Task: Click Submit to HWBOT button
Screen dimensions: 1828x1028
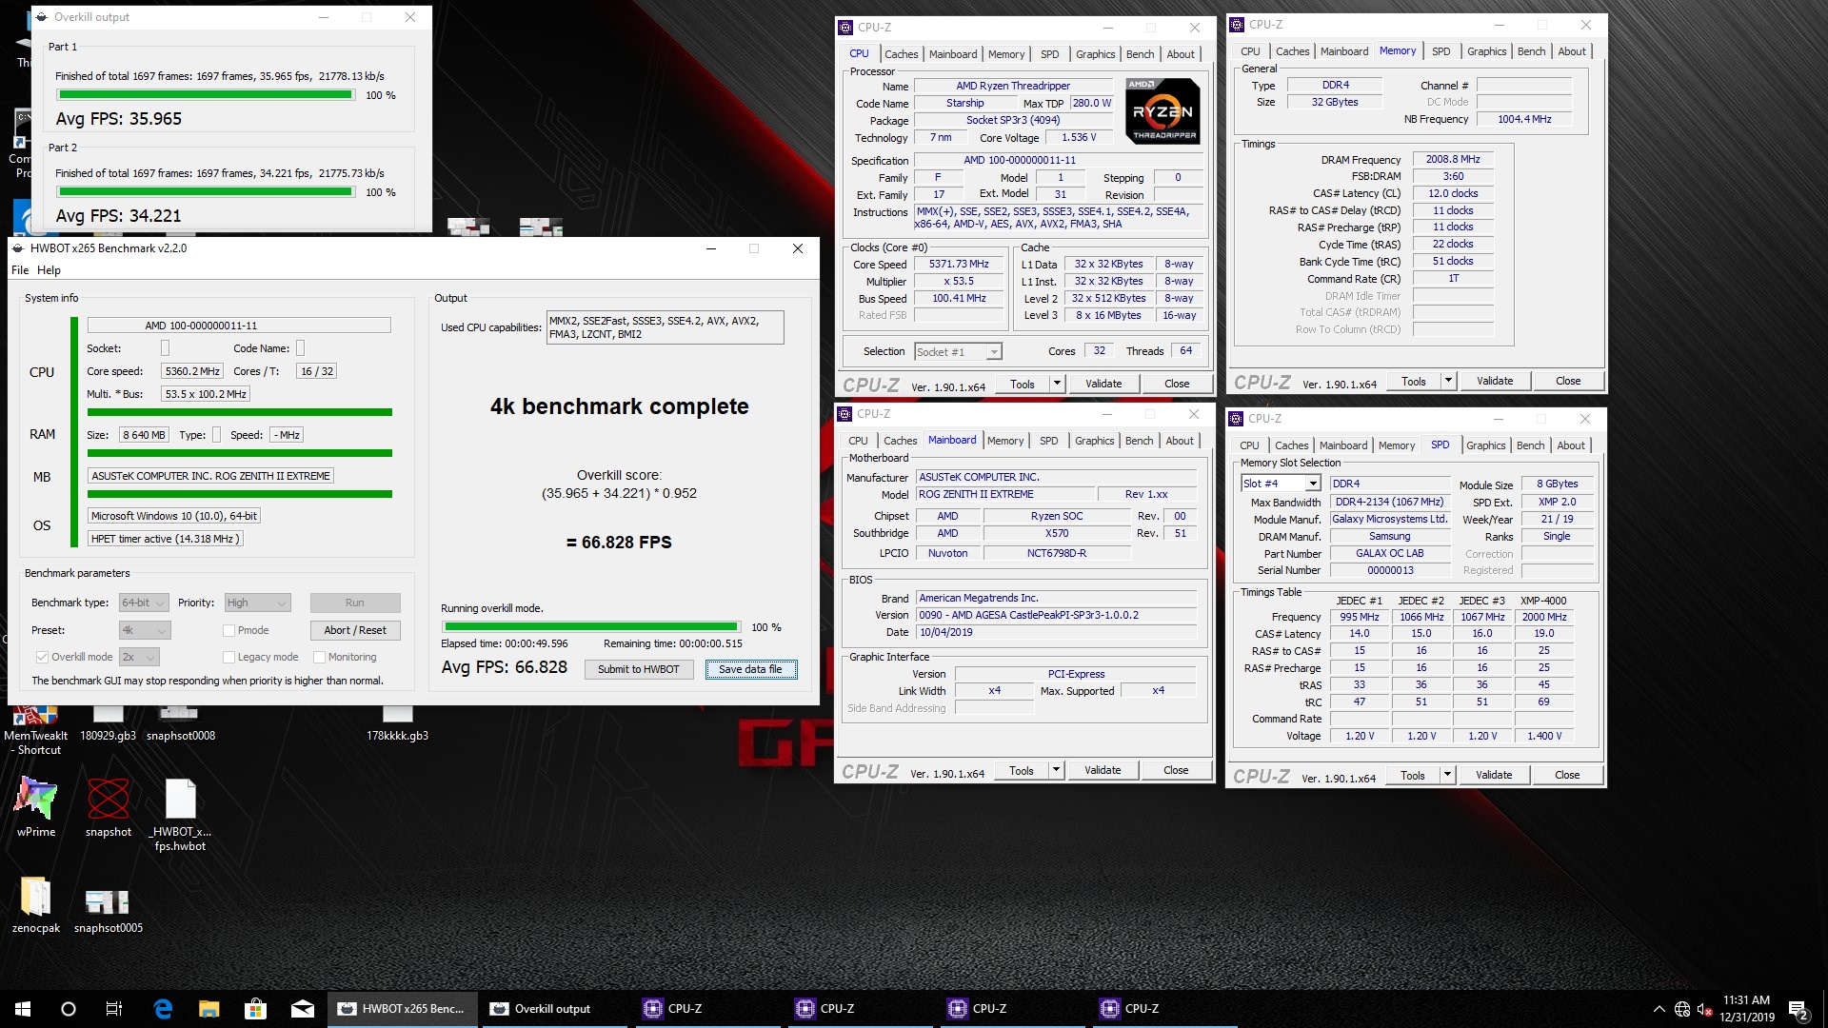Action: tap(638, 669)
